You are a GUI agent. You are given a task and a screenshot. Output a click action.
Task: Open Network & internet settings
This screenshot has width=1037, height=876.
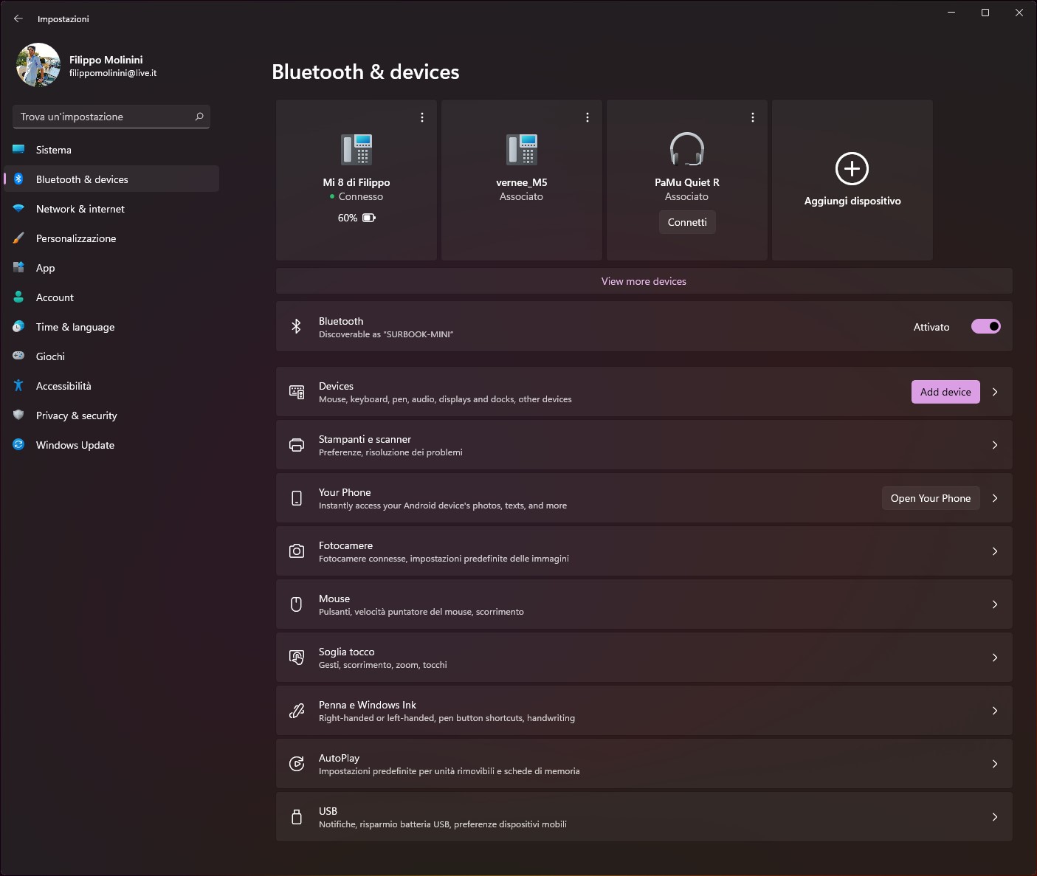point(111,209)
